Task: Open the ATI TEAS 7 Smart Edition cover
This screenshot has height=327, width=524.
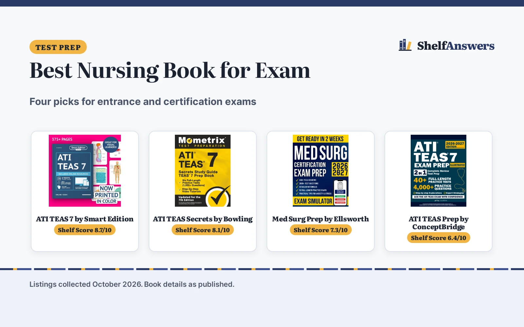Action: coord(85,171)
